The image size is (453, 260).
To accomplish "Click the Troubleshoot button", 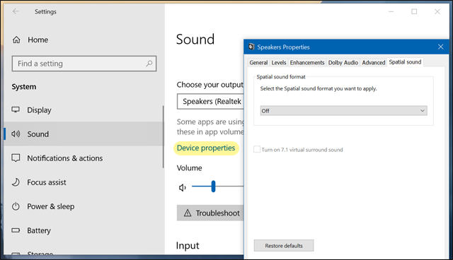I will [x=211, y=213].
